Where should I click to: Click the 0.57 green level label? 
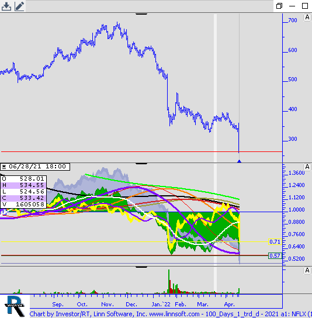(275, 255)
